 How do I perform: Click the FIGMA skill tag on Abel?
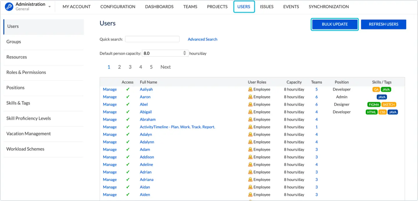point(374,105)
